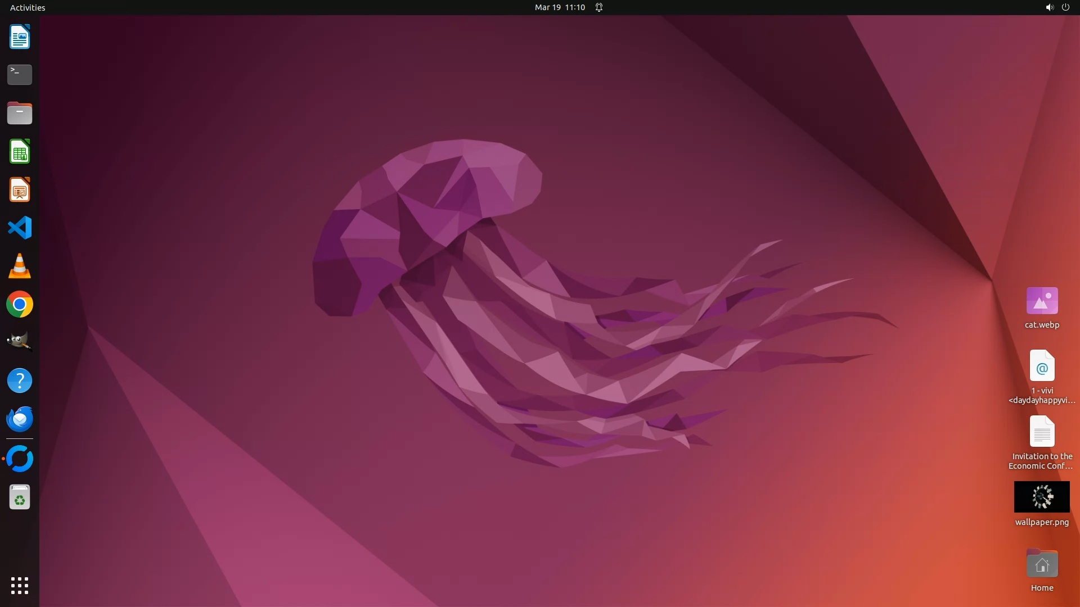1080x607 pixels.
Task: Open system menu via power icon
Action: (1065, 7)
